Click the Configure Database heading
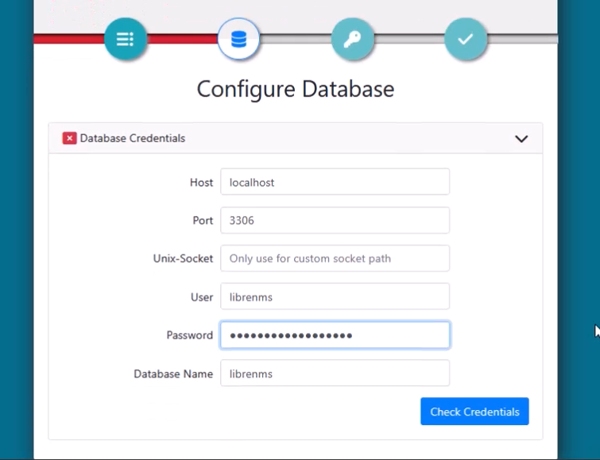This screenshot has width=600, height=460. tap(296, 89)
